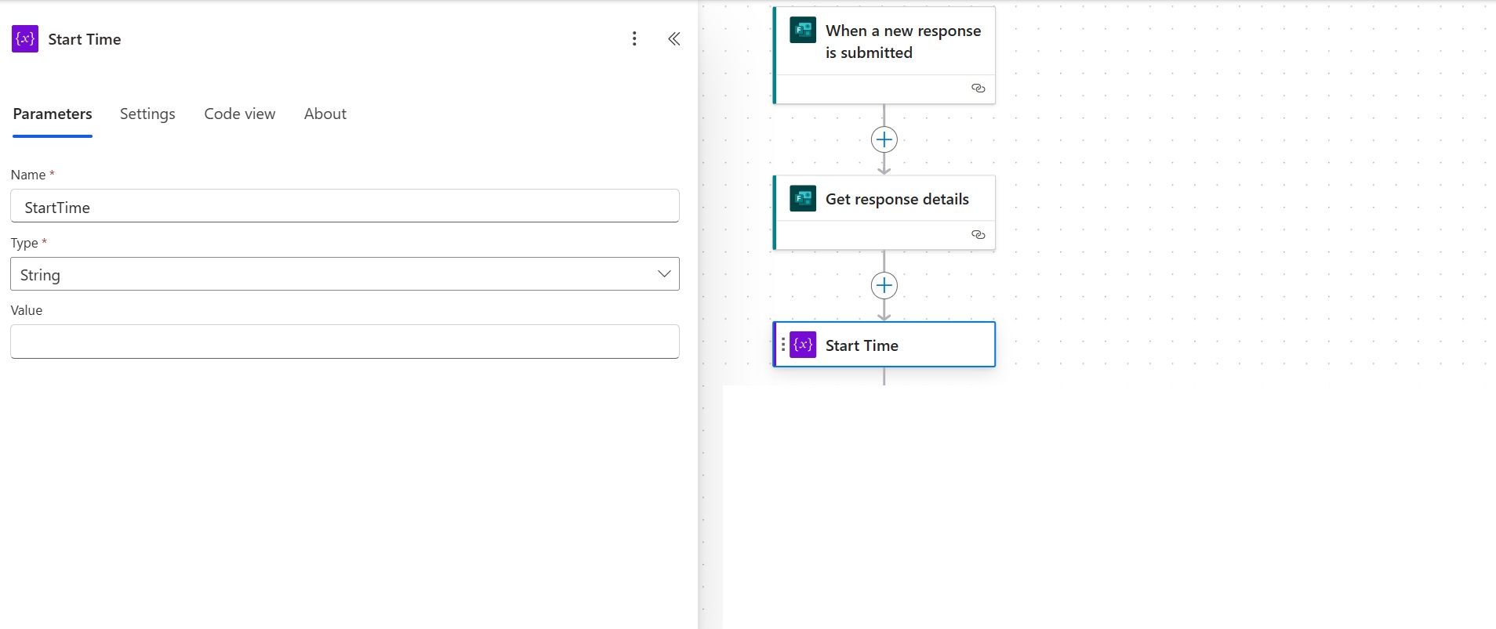The width and height of the screenshot is (1496, 629).
Task: Click the connection link icon on trigger card
Action: (x=978, y=89)
